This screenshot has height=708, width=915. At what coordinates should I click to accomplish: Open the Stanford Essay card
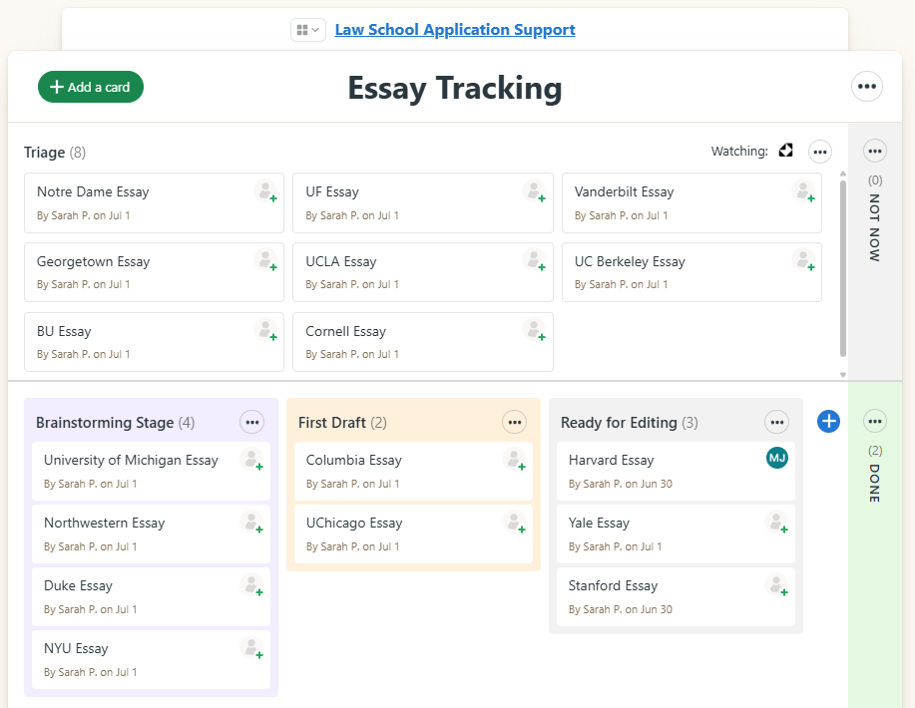[676, 597]
